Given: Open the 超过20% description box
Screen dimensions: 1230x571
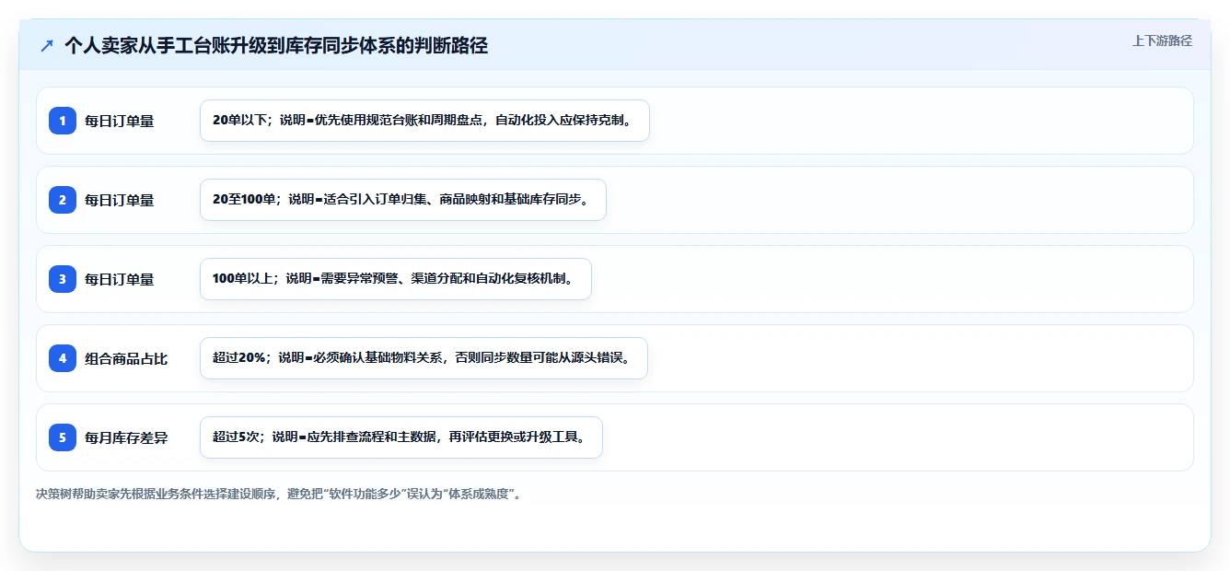Looking at the screenshot, I should point(424,358).
